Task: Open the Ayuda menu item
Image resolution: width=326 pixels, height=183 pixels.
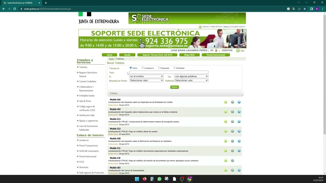Action: (127, 55)
